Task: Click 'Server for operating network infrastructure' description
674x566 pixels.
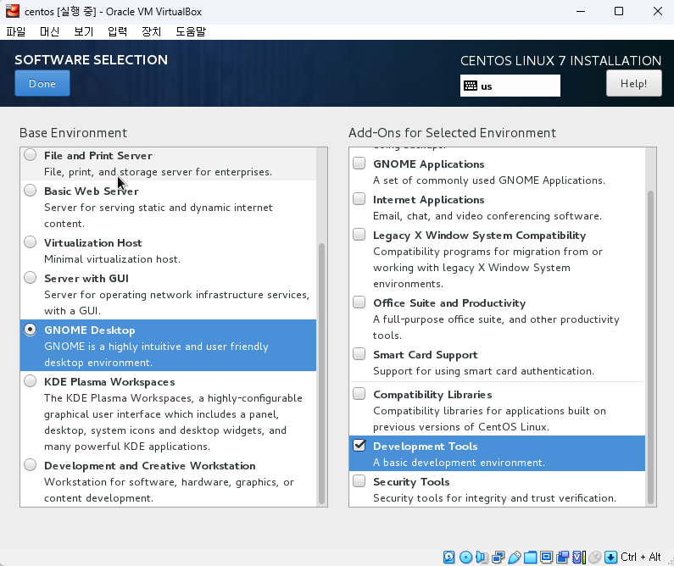Action: 176,302
